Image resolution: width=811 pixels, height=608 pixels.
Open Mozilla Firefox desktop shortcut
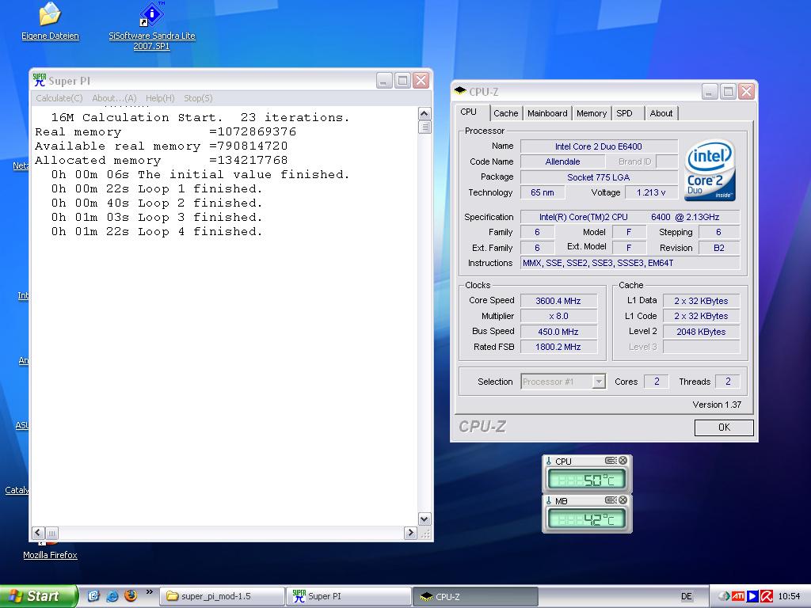coord(50,555)
